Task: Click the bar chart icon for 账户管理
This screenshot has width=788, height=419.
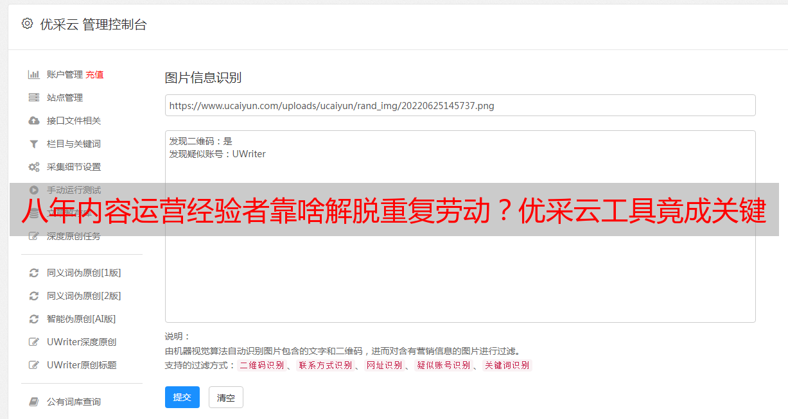Action: coord(34,74)
